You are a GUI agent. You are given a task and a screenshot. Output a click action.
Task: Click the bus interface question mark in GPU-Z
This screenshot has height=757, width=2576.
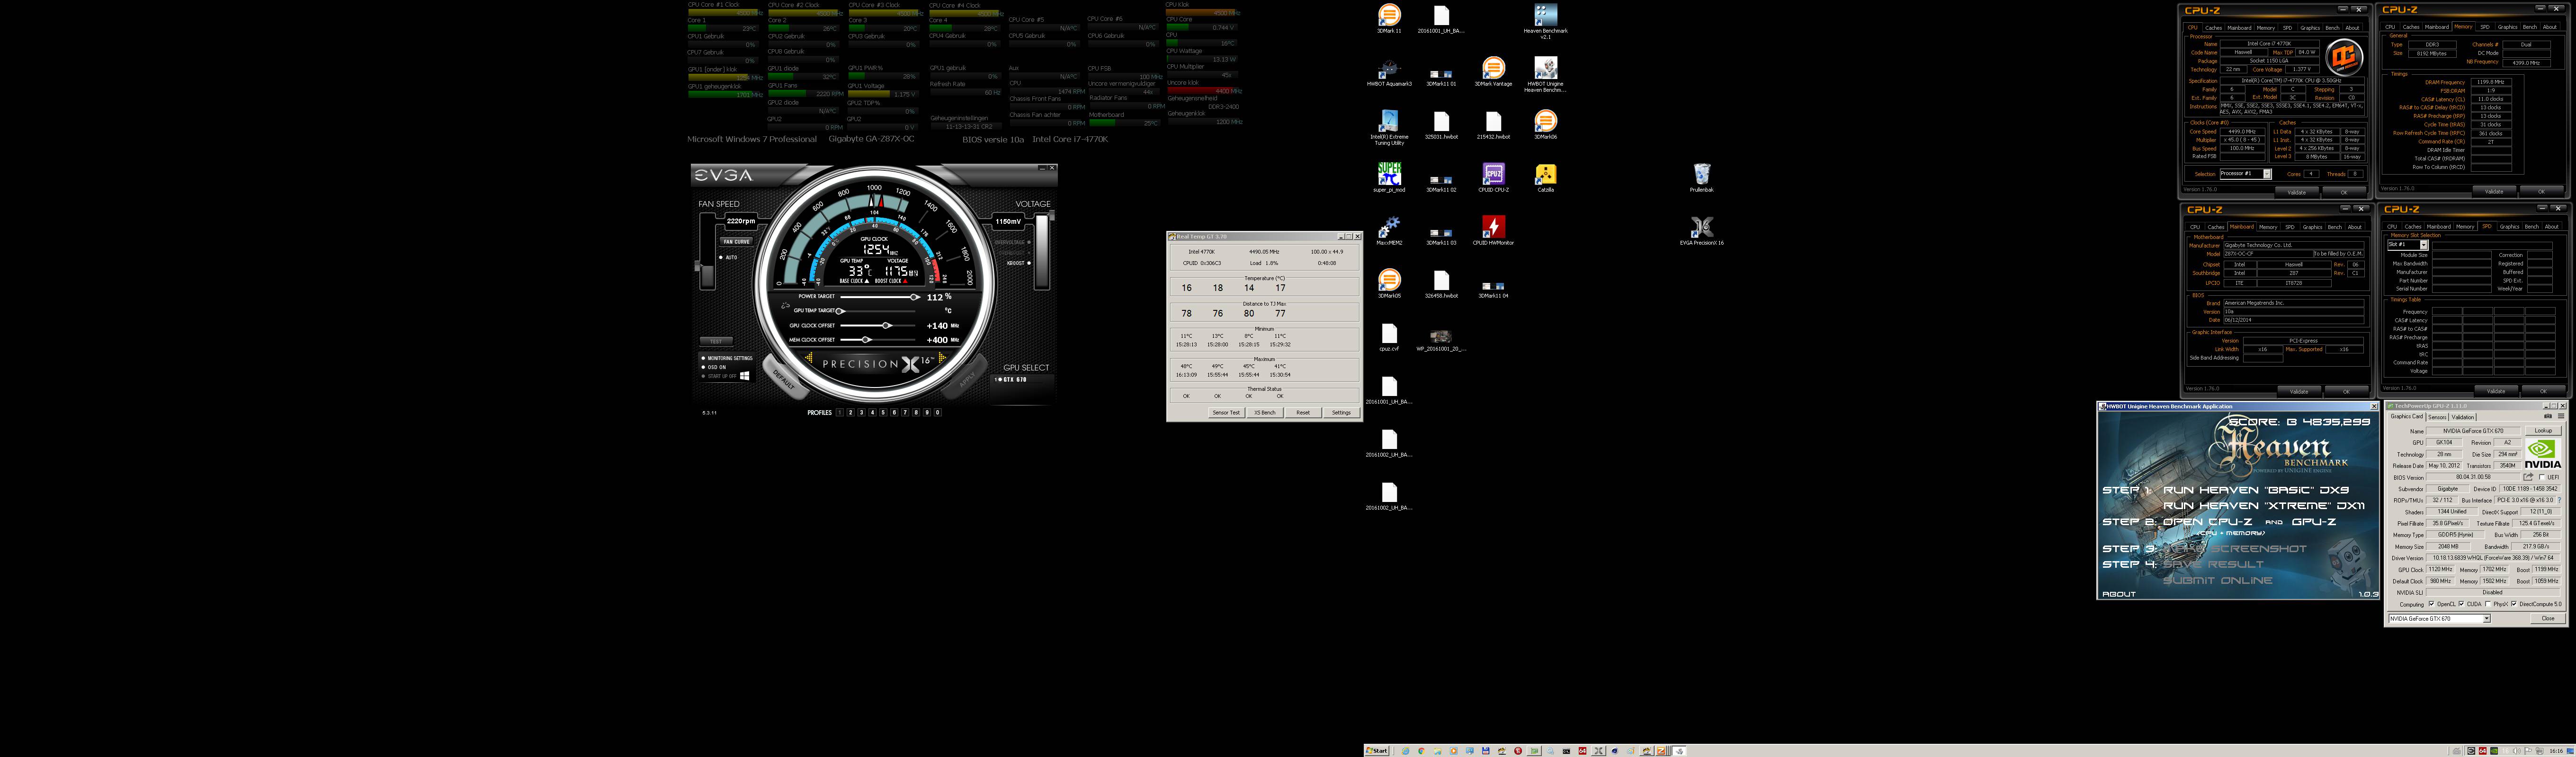click(x=2559, y=501)
